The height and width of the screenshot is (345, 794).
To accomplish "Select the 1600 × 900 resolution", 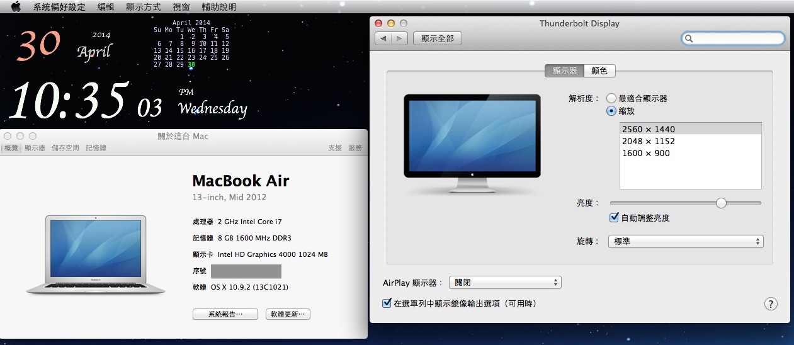I will [x=691, y=153].
